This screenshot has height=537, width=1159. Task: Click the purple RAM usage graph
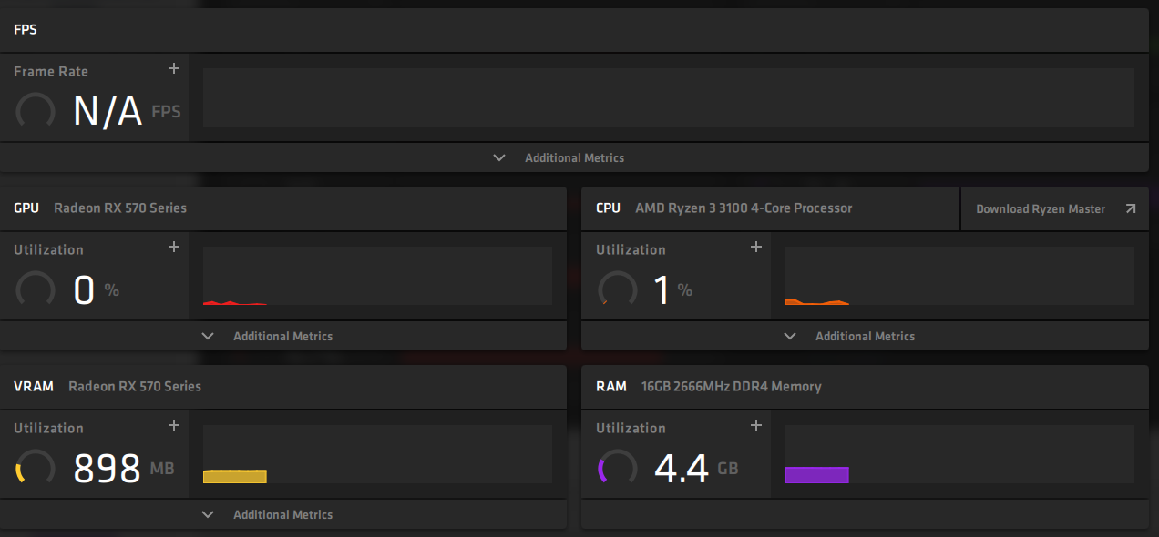pyautogui.click(x=816, y=474)
